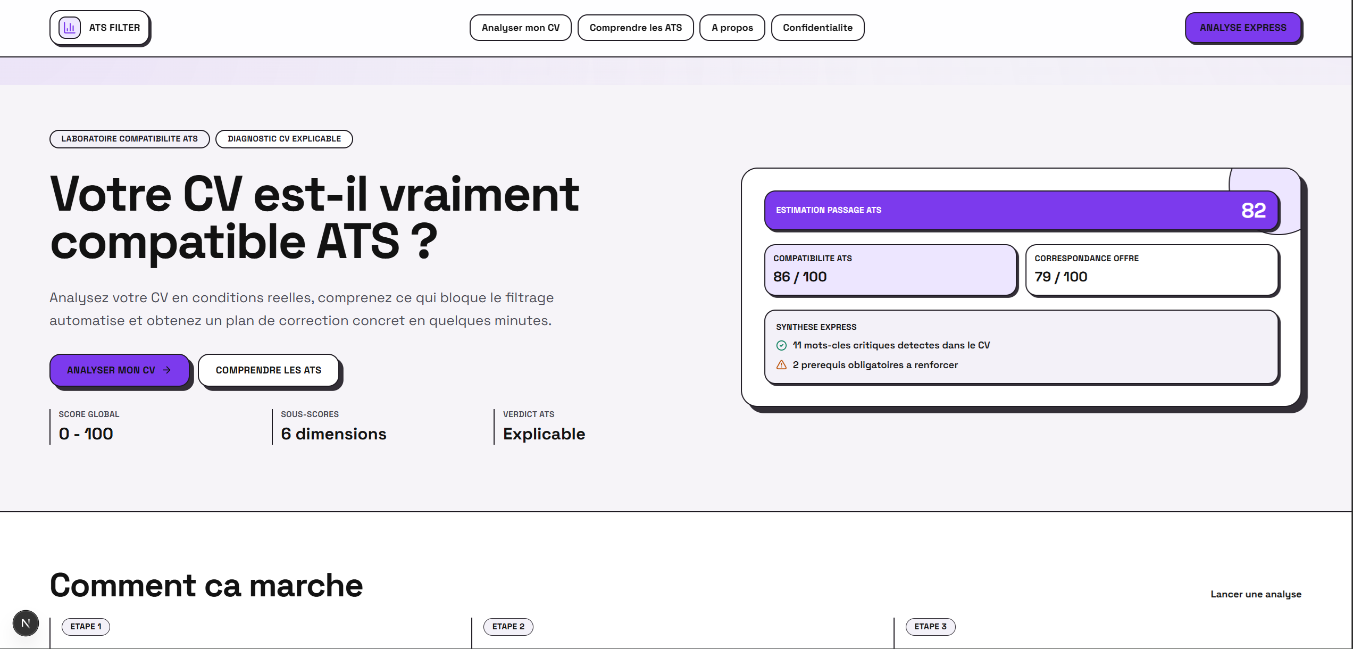The height and width of the screenshot is (649, 1353).
Task: Click the LABORATOIRE COMPATIBILITE ATS badge
Action: pyautogui.click(x=129, y=139)
